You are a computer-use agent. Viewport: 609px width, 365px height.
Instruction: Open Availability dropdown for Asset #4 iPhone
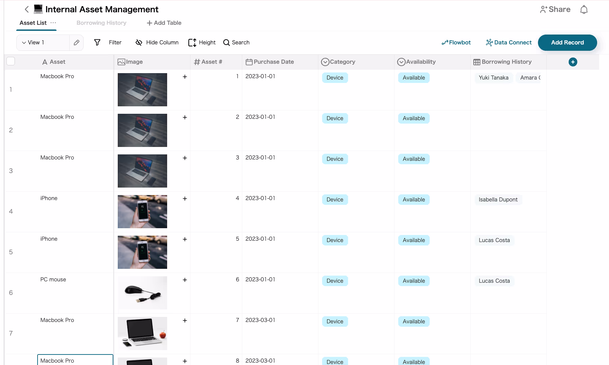tap(414, 199)
